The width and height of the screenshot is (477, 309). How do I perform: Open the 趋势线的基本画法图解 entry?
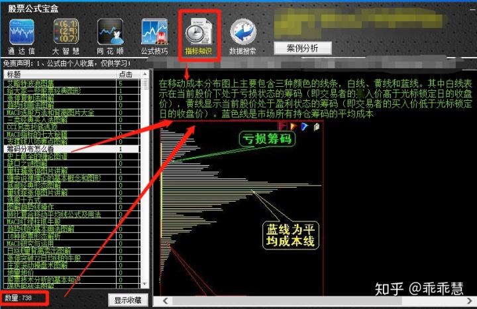click(x=72, y=229)
